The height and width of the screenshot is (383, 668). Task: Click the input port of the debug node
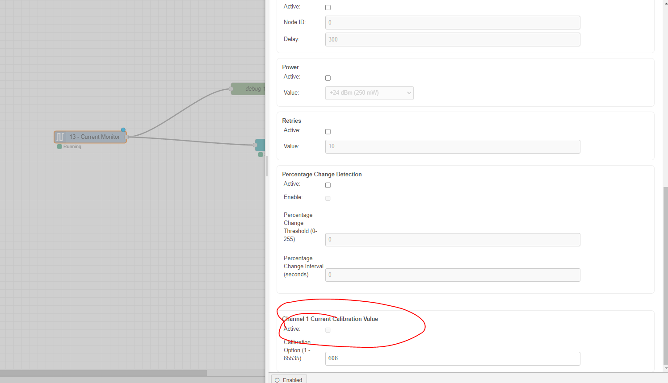click(x=231, y=89)
